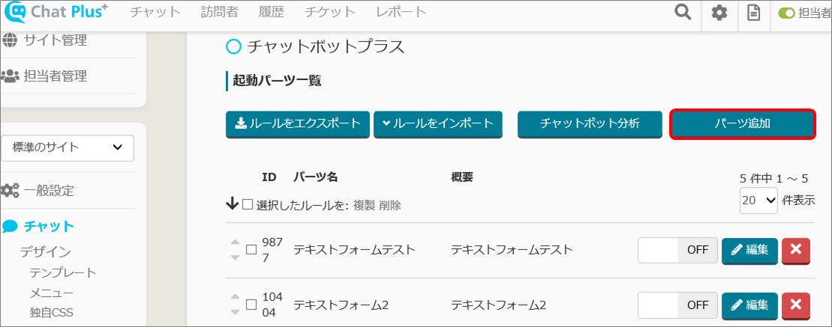Open チケット top menu
This screenshot has height=327, width=832.
point(330,12)
